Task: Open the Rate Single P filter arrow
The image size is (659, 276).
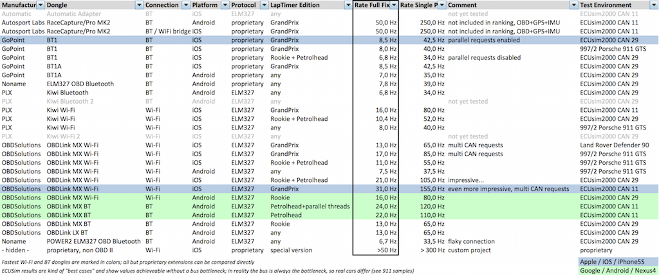Action: (x=441, y=5)
